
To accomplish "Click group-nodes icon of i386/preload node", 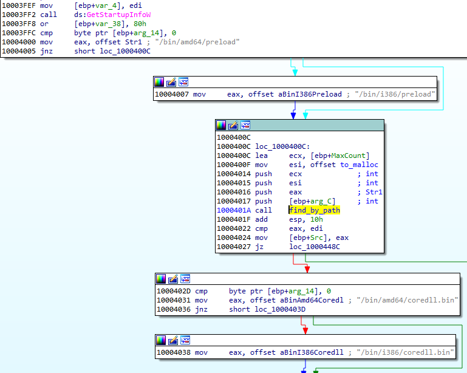I will click(183, 82).
